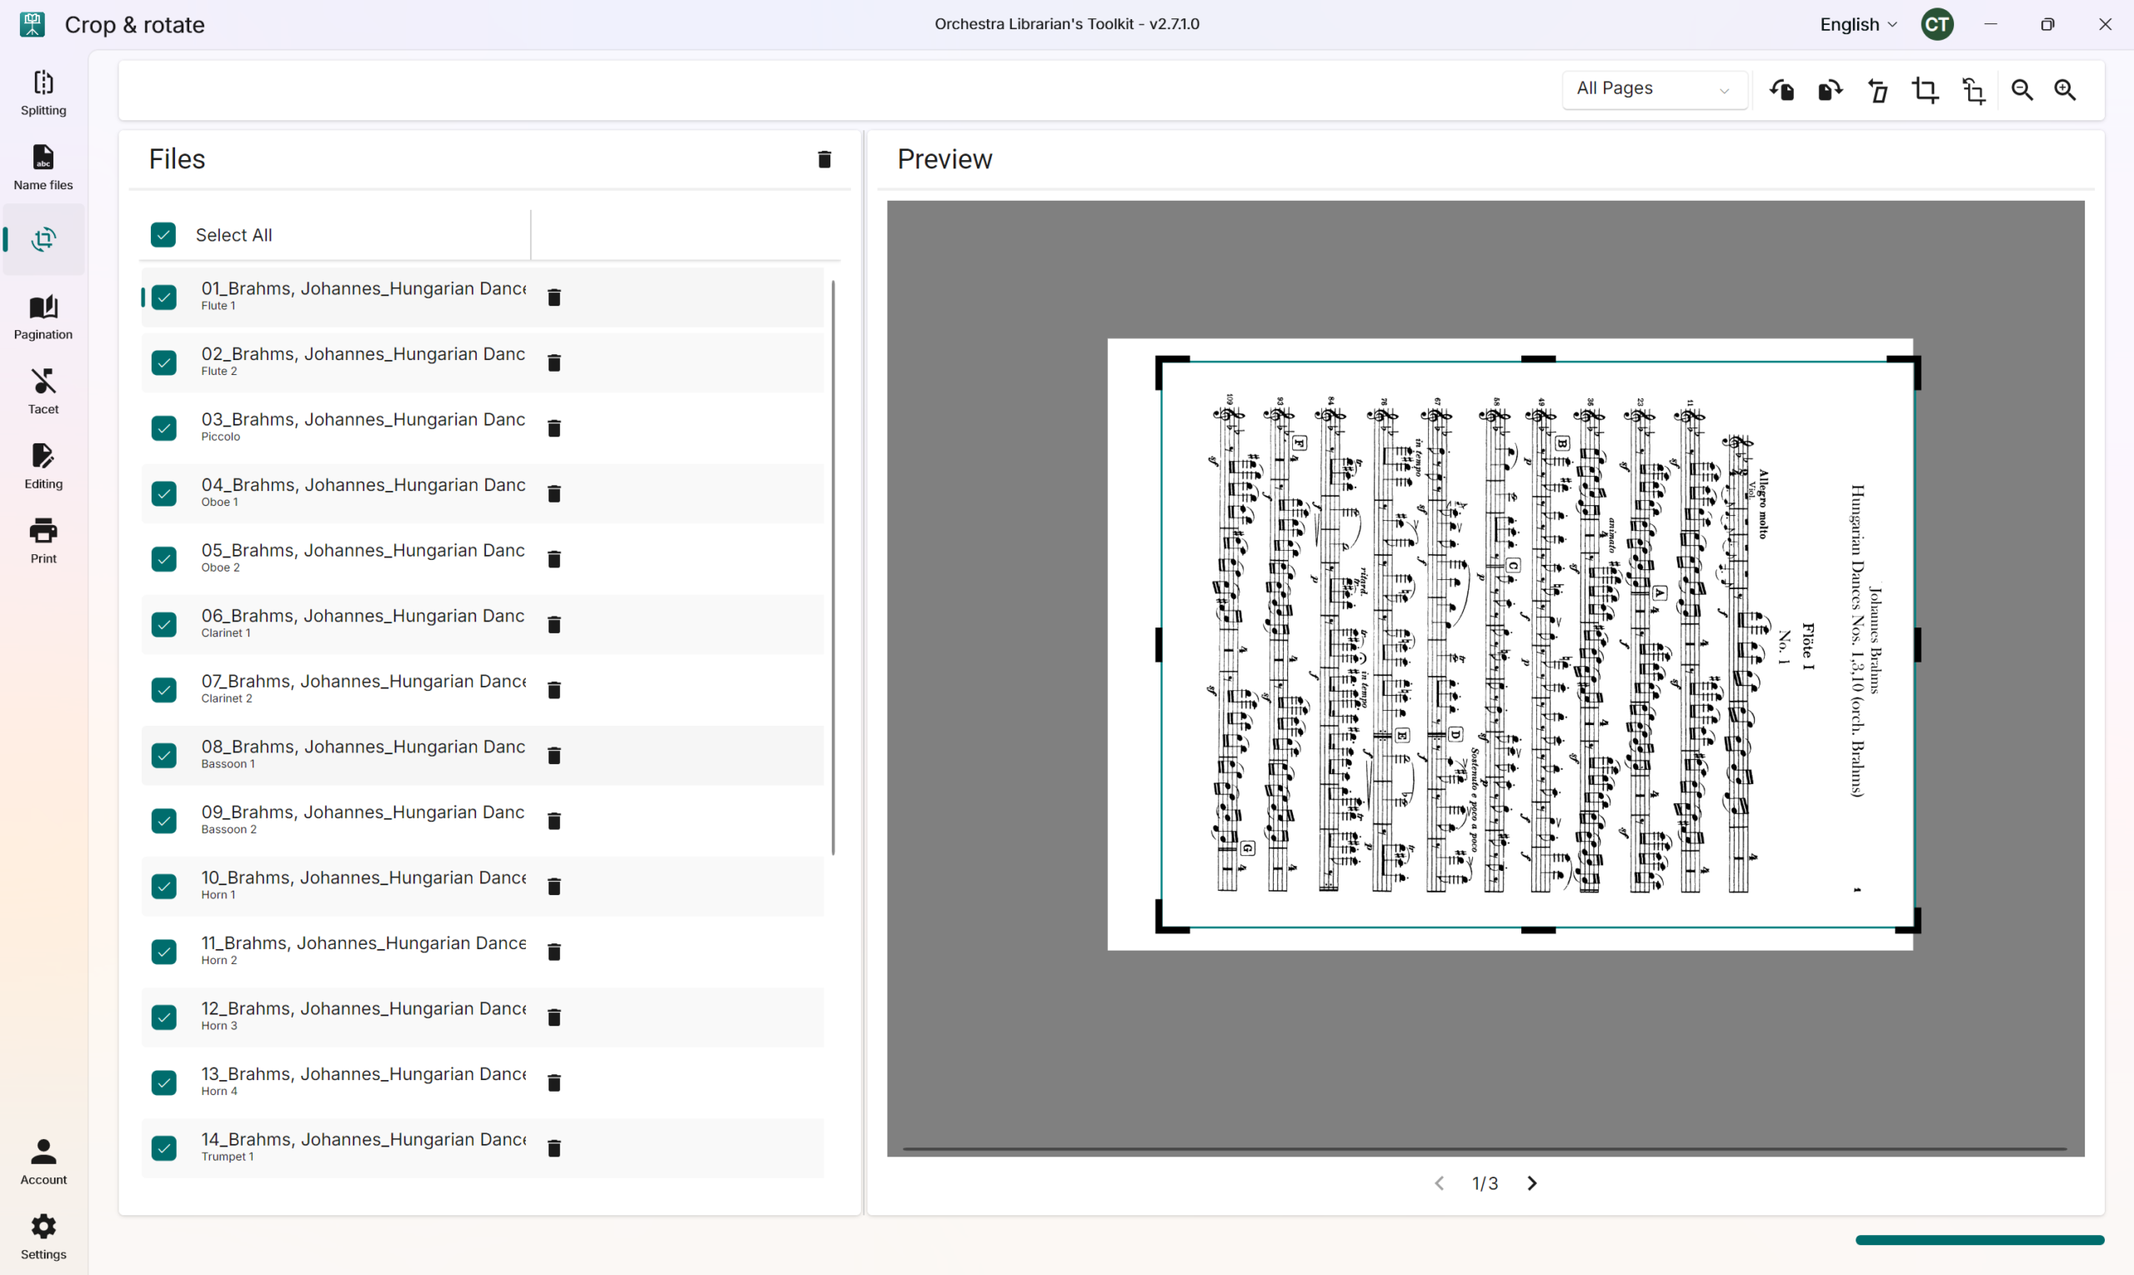This screenshot has height=1275, width=2134.
Task: Delete the Oboe 2 file
Action: pos(554,559)
